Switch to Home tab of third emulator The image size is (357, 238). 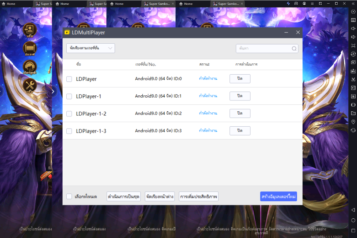click(117, 4)
